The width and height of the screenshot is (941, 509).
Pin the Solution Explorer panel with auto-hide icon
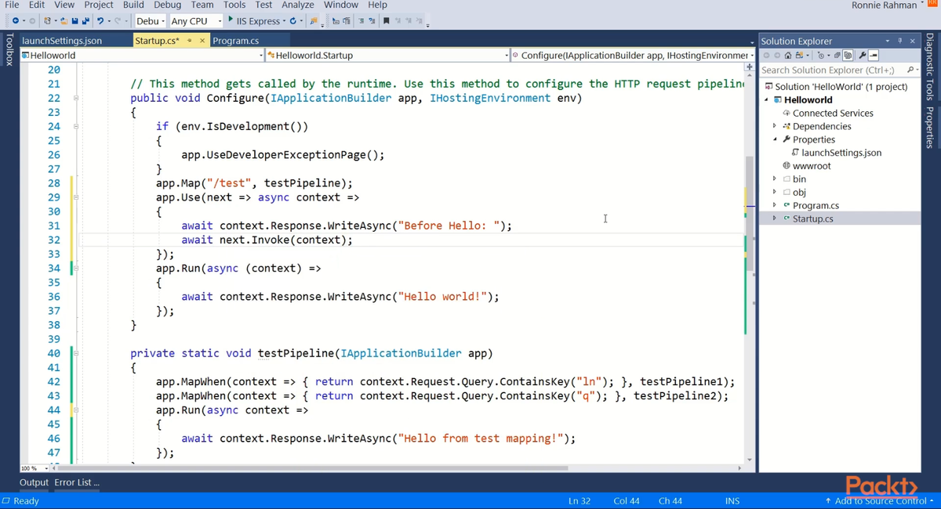pyautogui.click(x=899, y=41)
